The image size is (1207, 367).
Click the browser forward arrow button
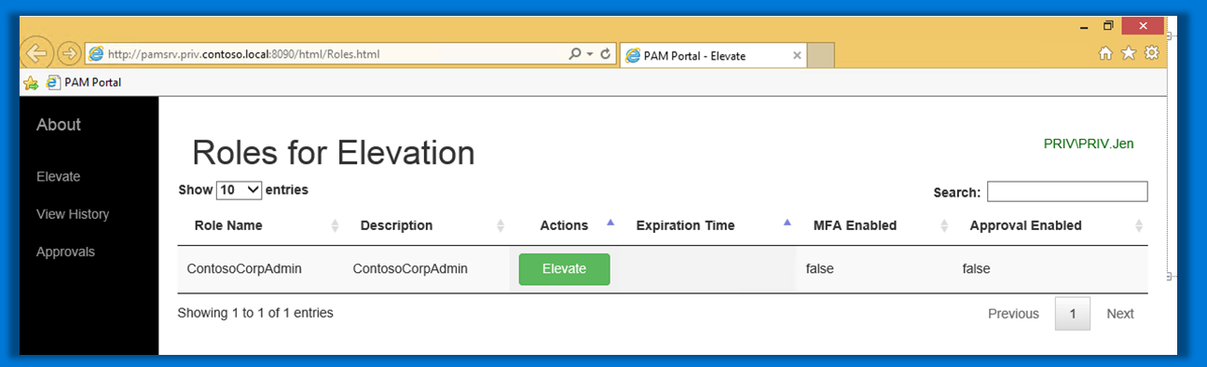pyautogui.click(x=69, y=54)
